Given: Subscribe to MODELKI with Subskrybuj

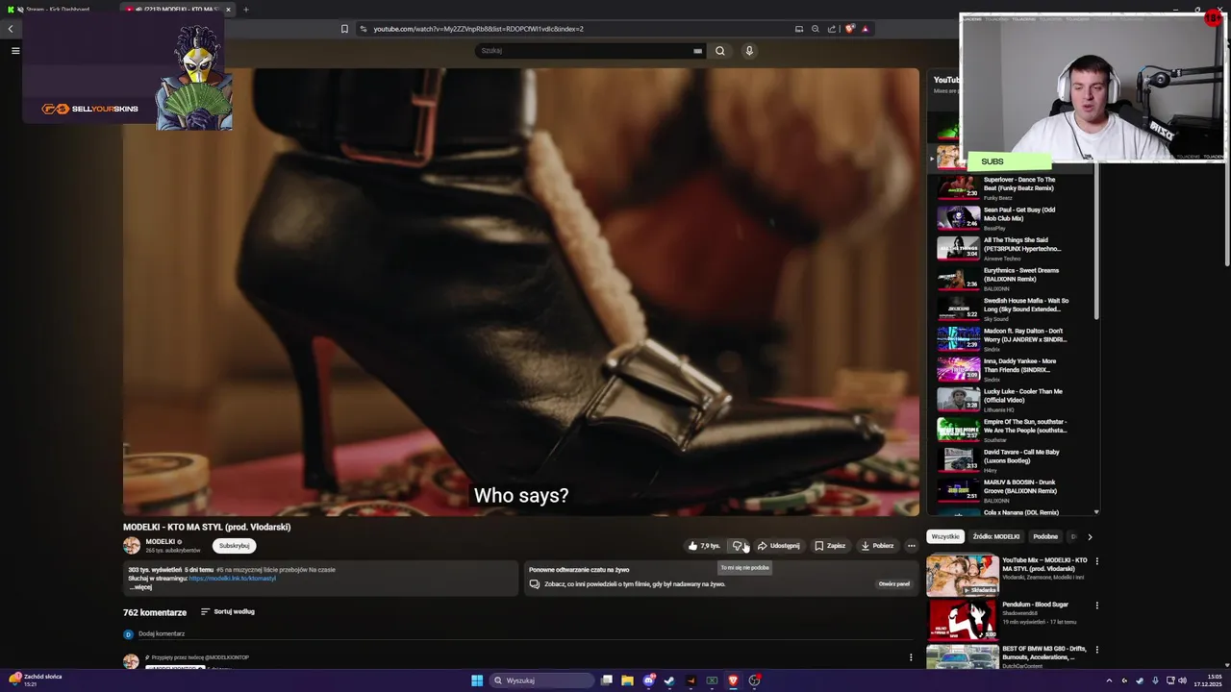Looking at the screenshot, I should click(234, 546).
